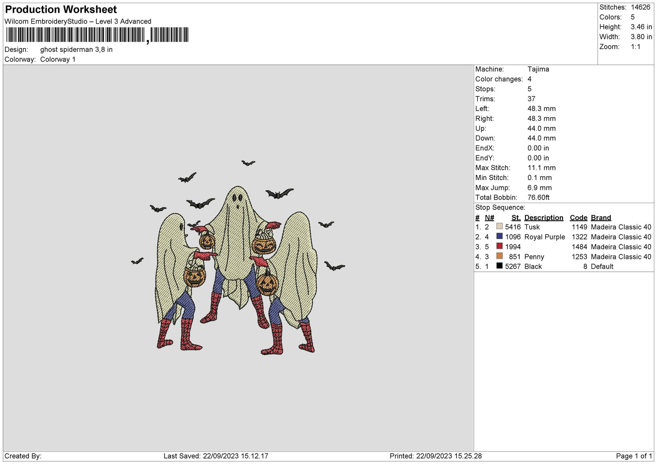Click the barcode under the header
Screen dimensions: 657x464
[97, 35]
